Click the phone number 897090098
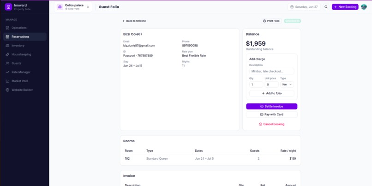The width and height of the screenshot is (372, 186). pos(190,46)
